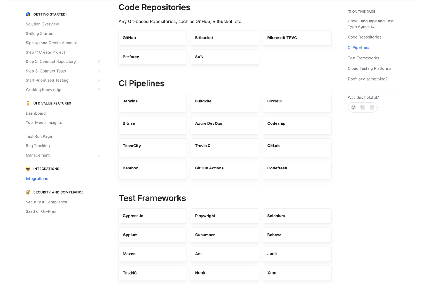Click the happy face feedback icon
The width and height of the screenshot is (427, 284).
click(x=353, y=107)
